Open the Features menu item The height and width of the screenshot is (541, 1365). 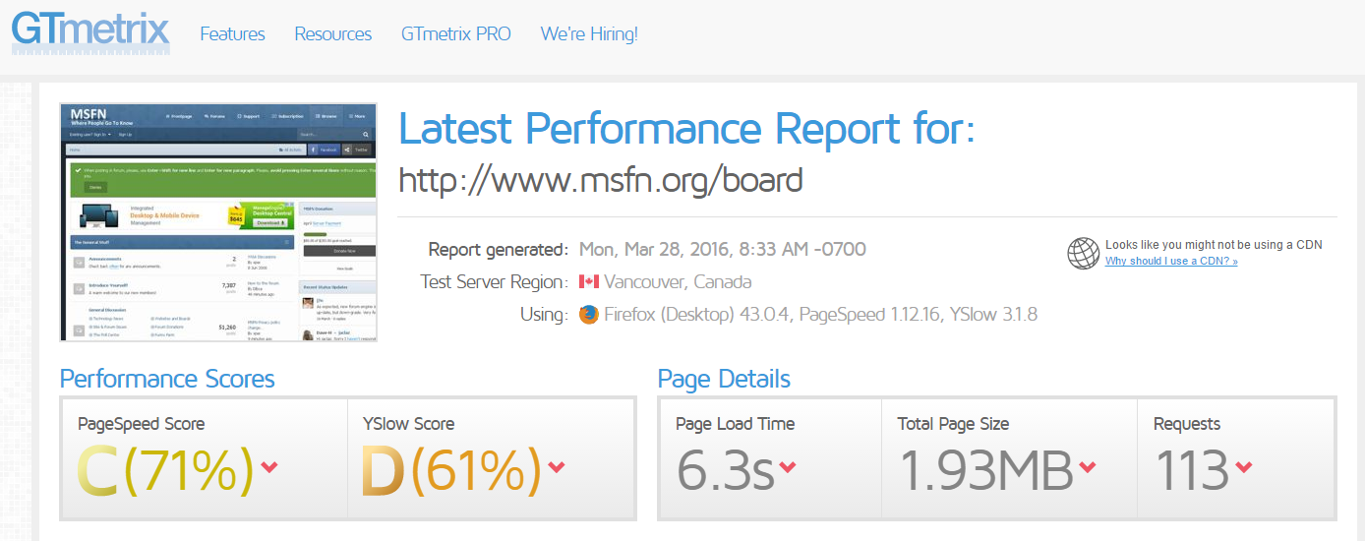[x=232, y=33]
